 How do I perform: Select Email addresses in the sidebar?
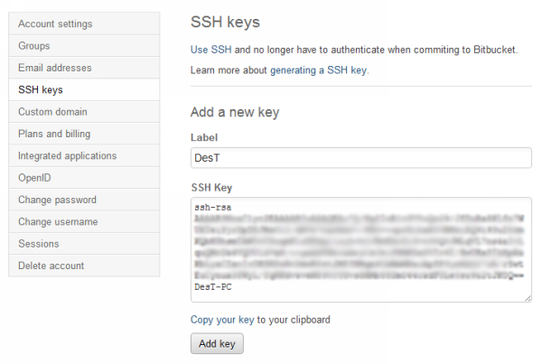(x=54, y=68)
